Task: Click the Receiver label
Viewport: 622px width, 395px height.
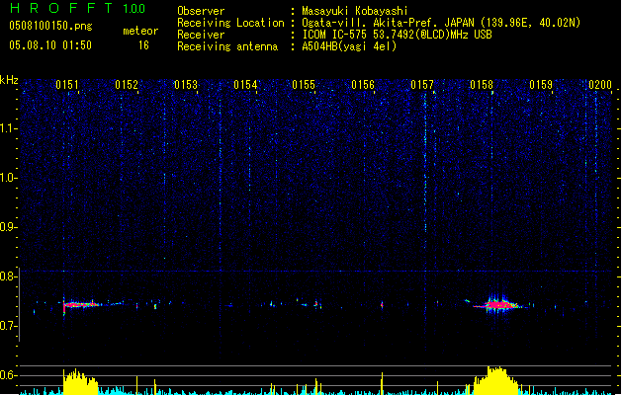Action: tap(201, 35)
